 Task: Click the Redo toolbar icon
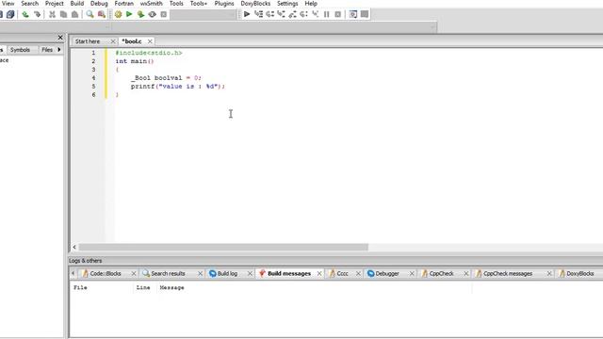pyautogui.click(x=37, y=14)
